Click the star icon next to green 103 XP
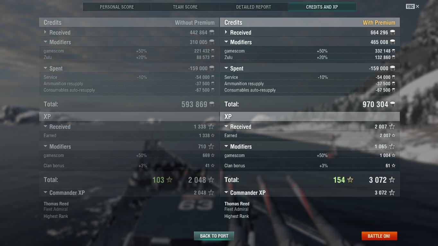This screenshot has height=246, width=438. 169,180
